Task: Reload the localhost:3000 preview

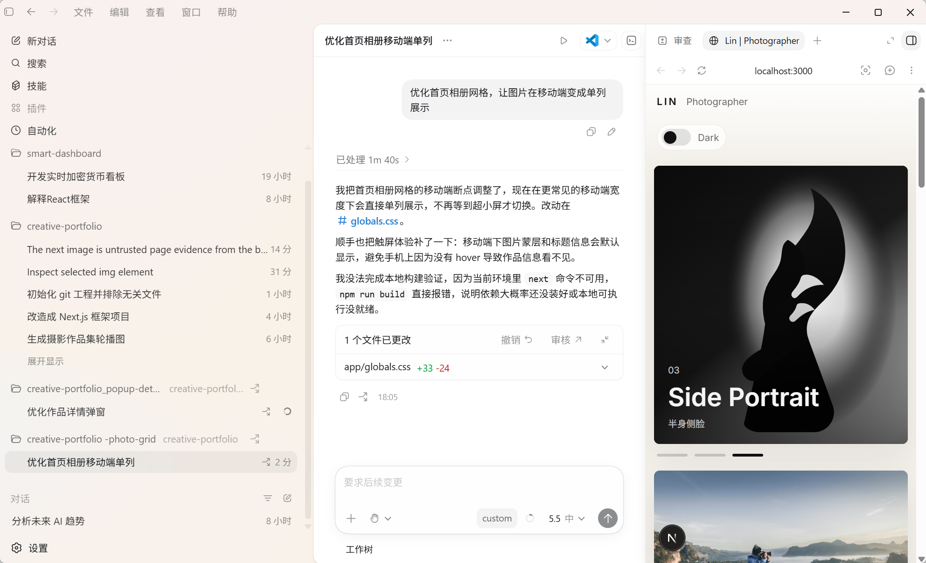Action: click(702, 70)
